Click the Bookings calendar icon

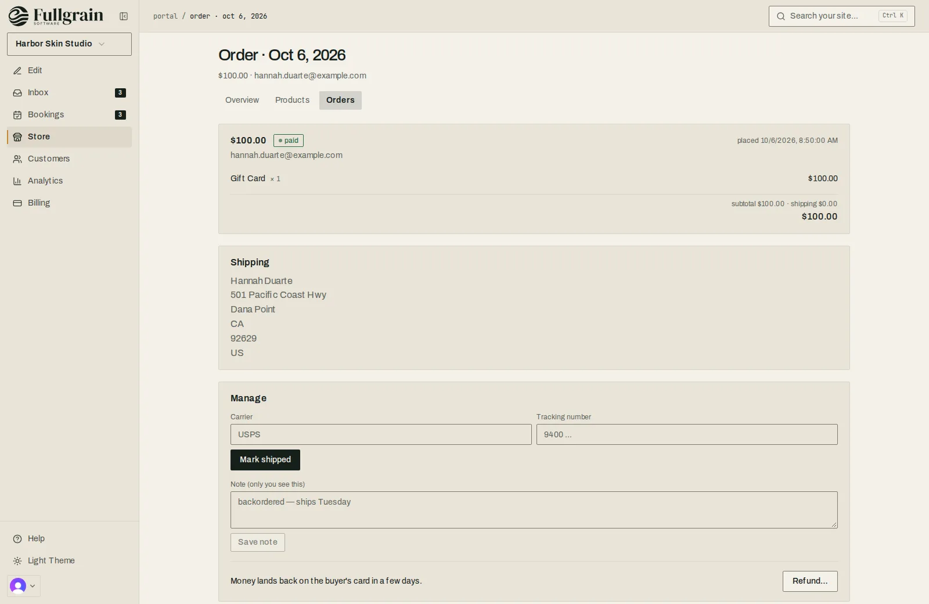[17, 115]
